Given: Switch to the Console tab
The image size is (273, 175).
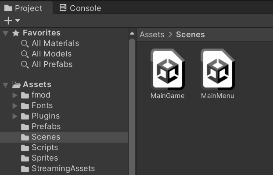Looking at the screenshot, I should 80,8.
